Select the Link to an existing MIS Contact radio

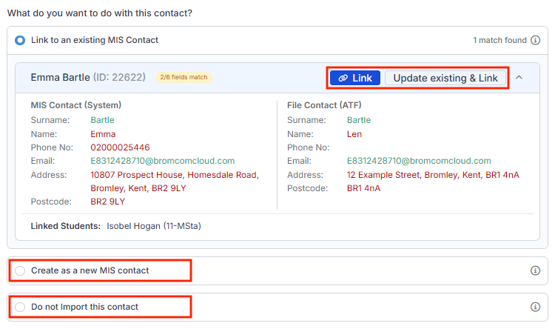click(20, 40)
